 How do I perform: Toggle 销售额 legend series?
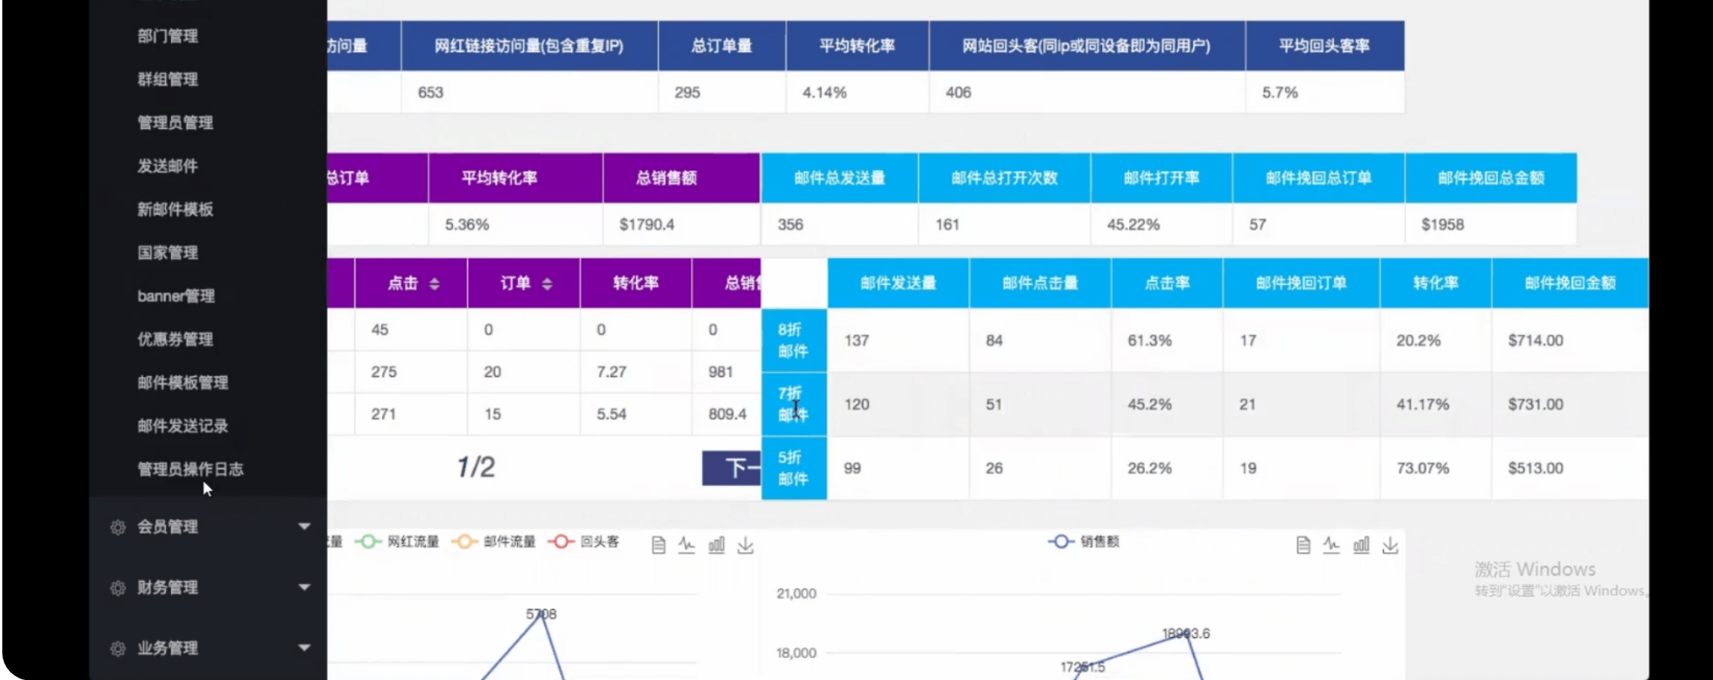click(x=1084, y=541)
